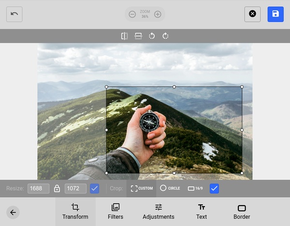The width and height of the screenshot is (290, 226).
Task: Select the Circle crop mode
Action: [x=170, y=188]
